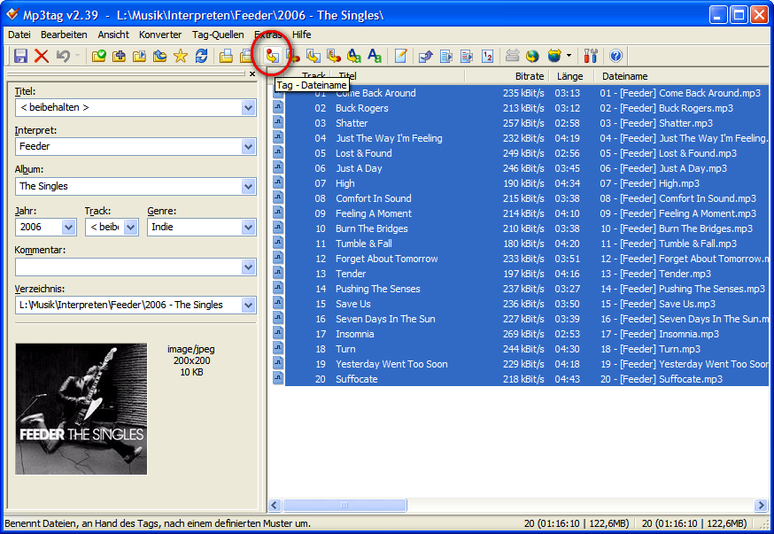Screen dimensions: 774x534
Task: Refresh the file list with blue arrows icon
Action: [x=201, y=56]
